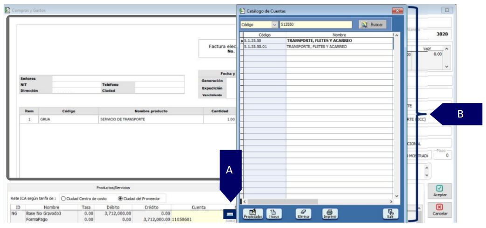Click the Débito column header

coord(113,207)
